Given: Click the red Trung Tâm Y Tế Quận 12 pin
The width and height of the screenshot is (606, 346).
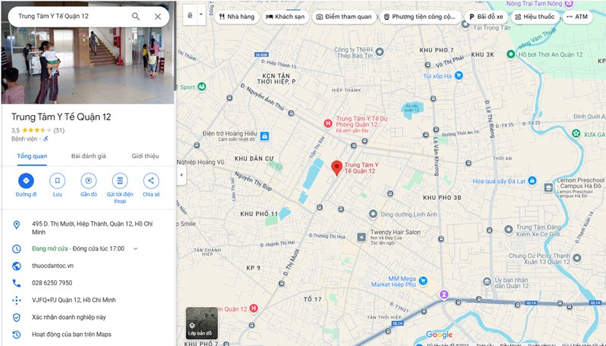Looking at the screenshot, I should (337, 167).
